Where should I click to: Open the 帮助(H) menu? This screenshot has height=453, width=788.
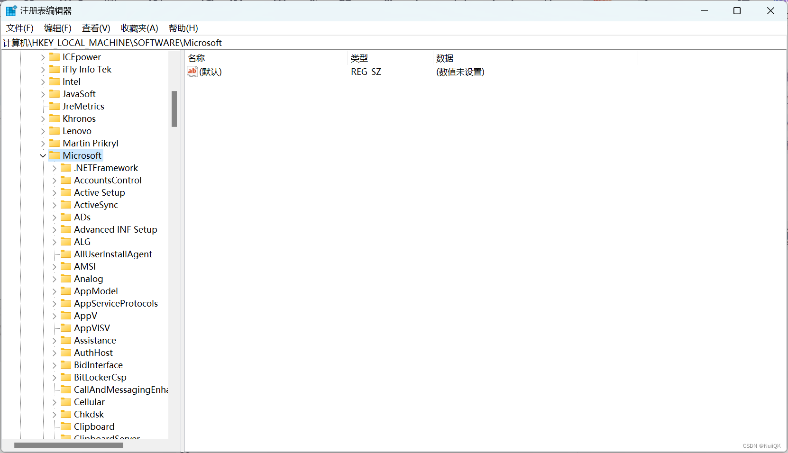pos(183,28)
